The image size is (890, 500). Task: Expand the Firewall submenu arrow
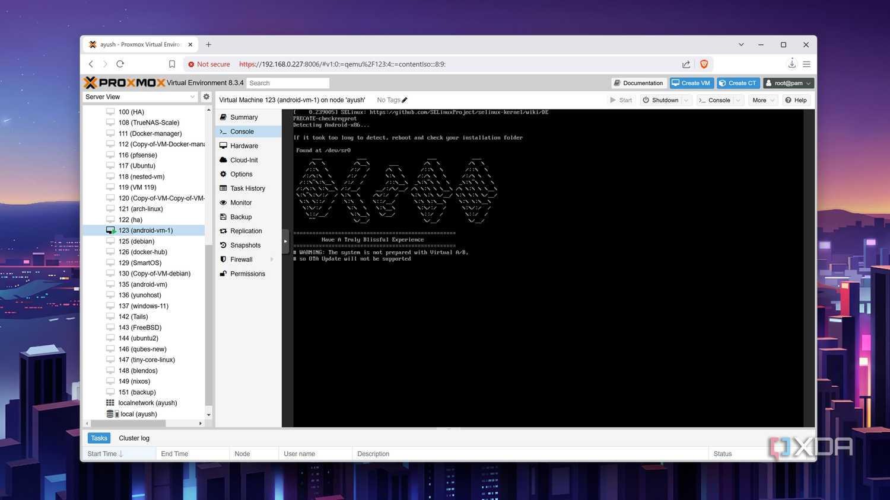point(272,259)
